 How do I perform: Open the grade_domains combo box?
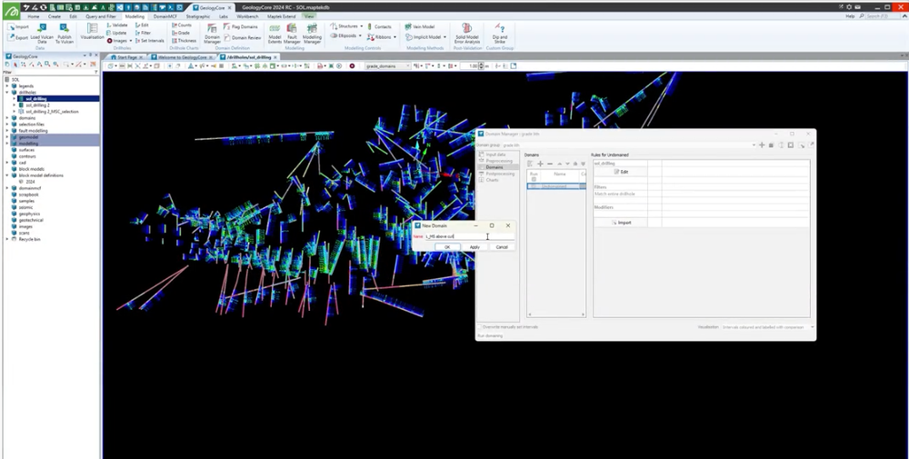(x=388, y=66)
